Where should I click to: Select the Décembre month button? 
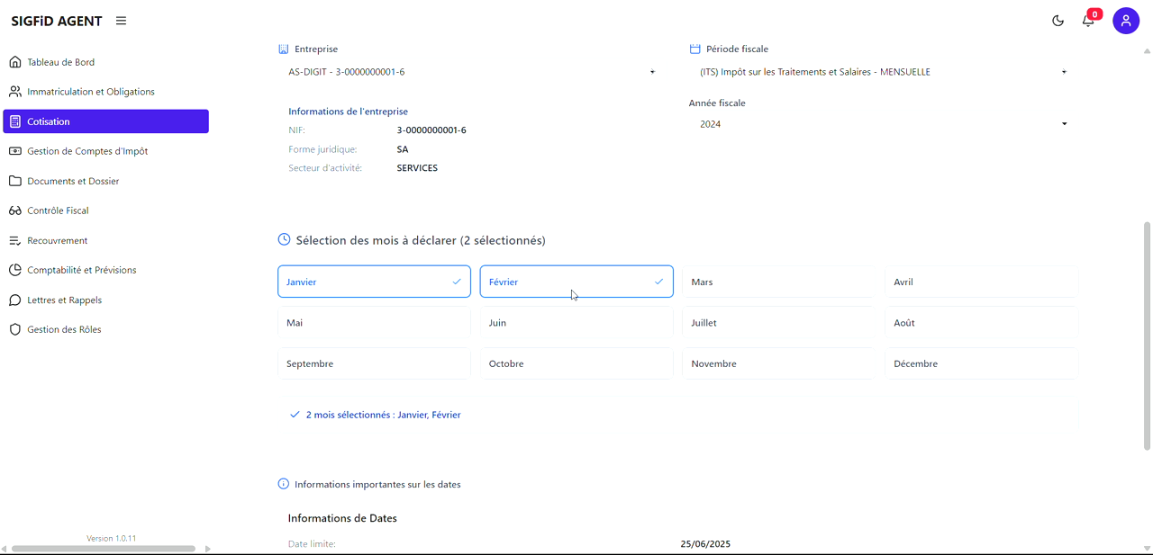coord(981,363)
